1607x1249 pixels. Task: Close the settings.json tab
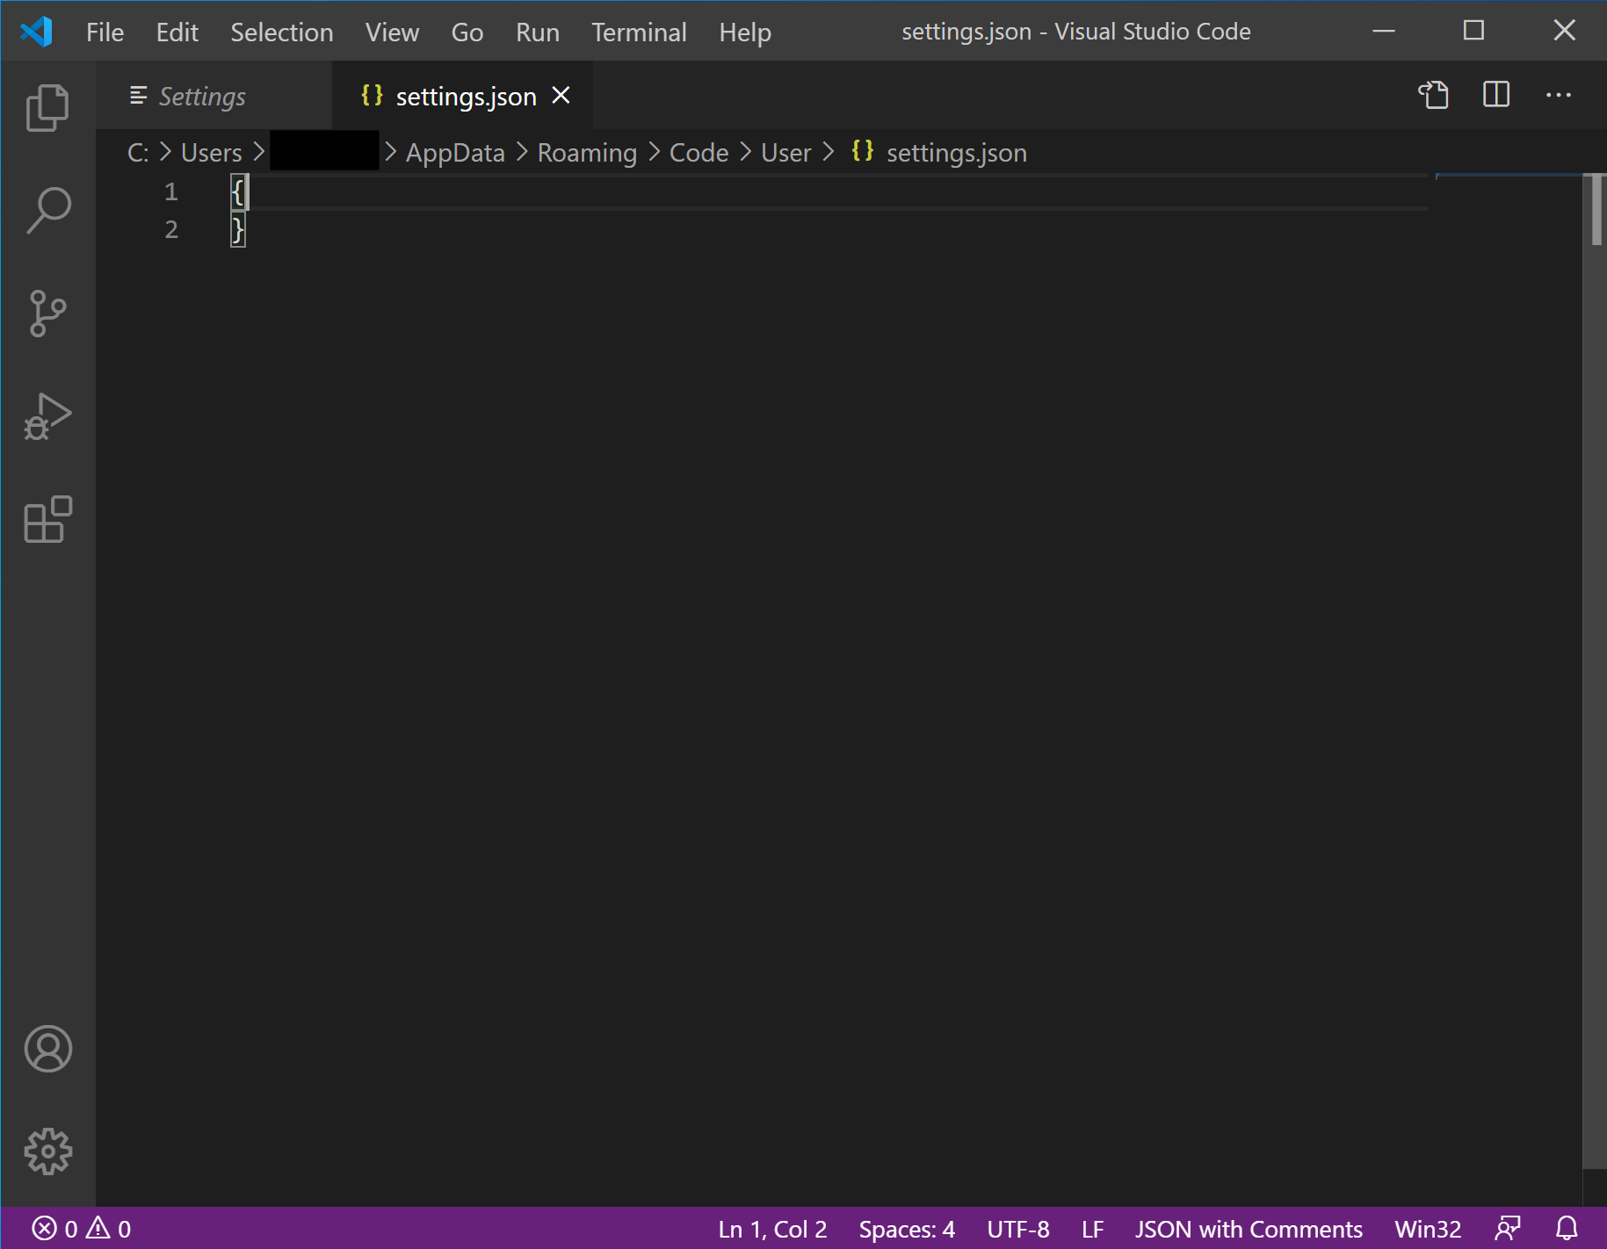[561, 95]
